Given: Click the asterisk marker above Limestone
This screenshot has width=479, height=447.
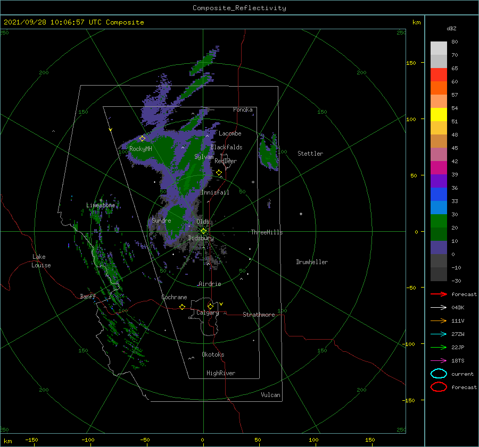Looking at the screenshot, I should click(101, 200).
